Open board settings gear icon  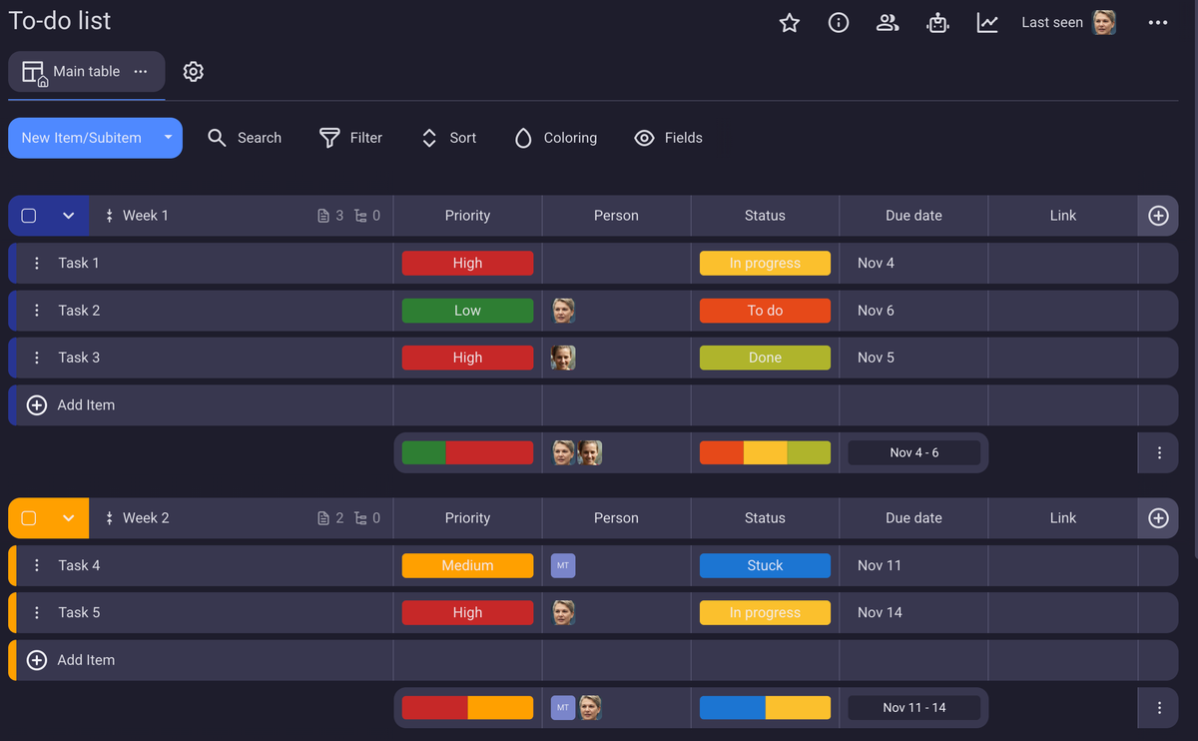pyautogui.click(x=194, y=72)
